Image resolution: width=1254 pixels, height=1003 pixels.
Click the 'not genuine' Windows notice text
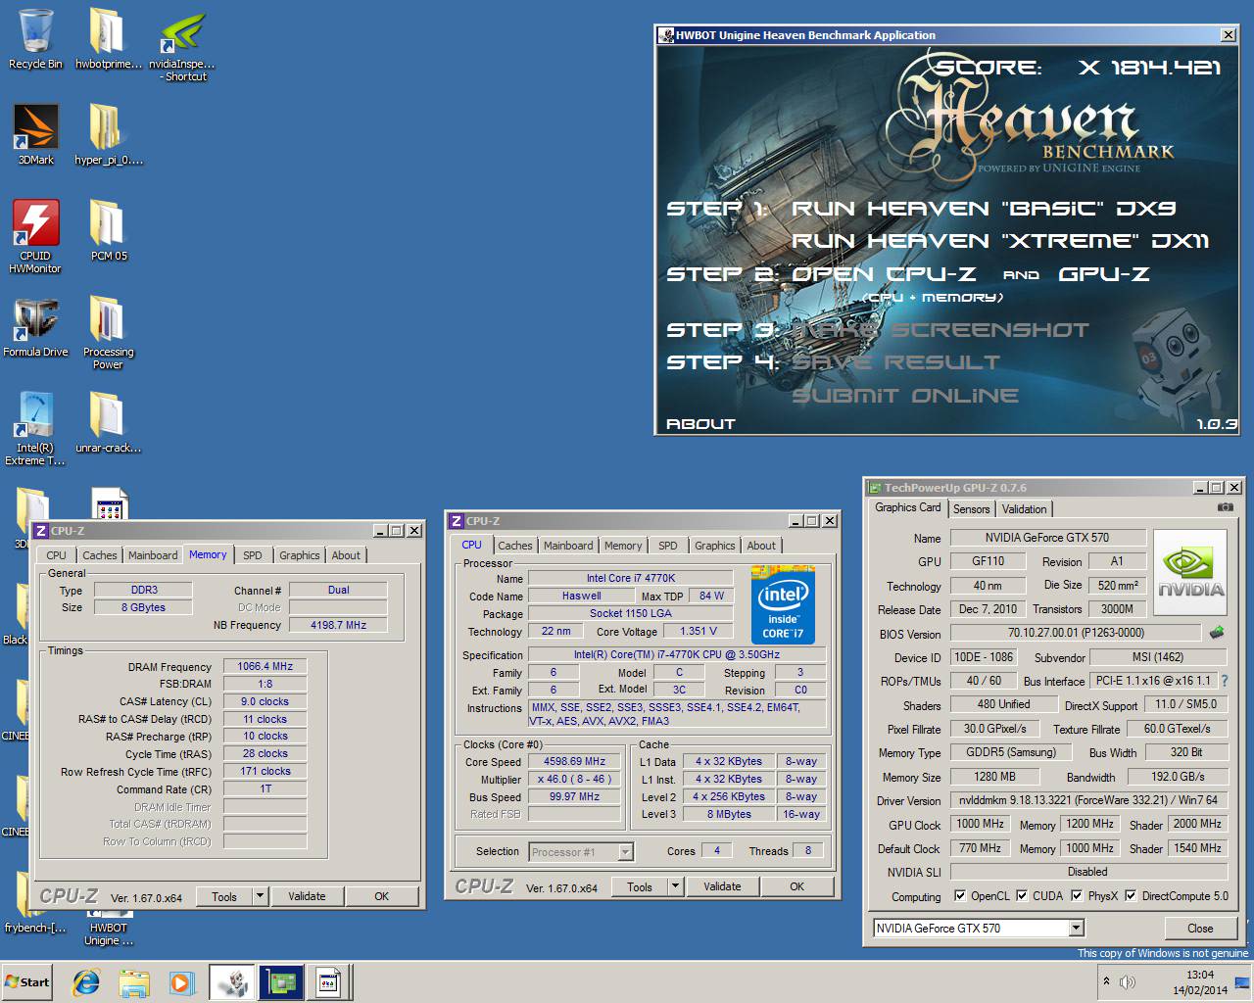tap(1163, 952)
